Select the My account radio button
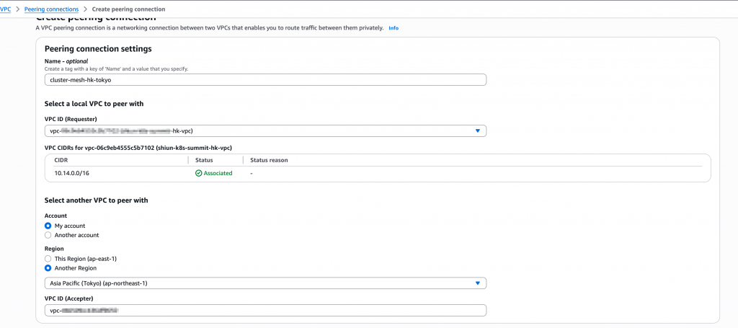The width and height of the screenshot is (738, 328). [48, 226]
